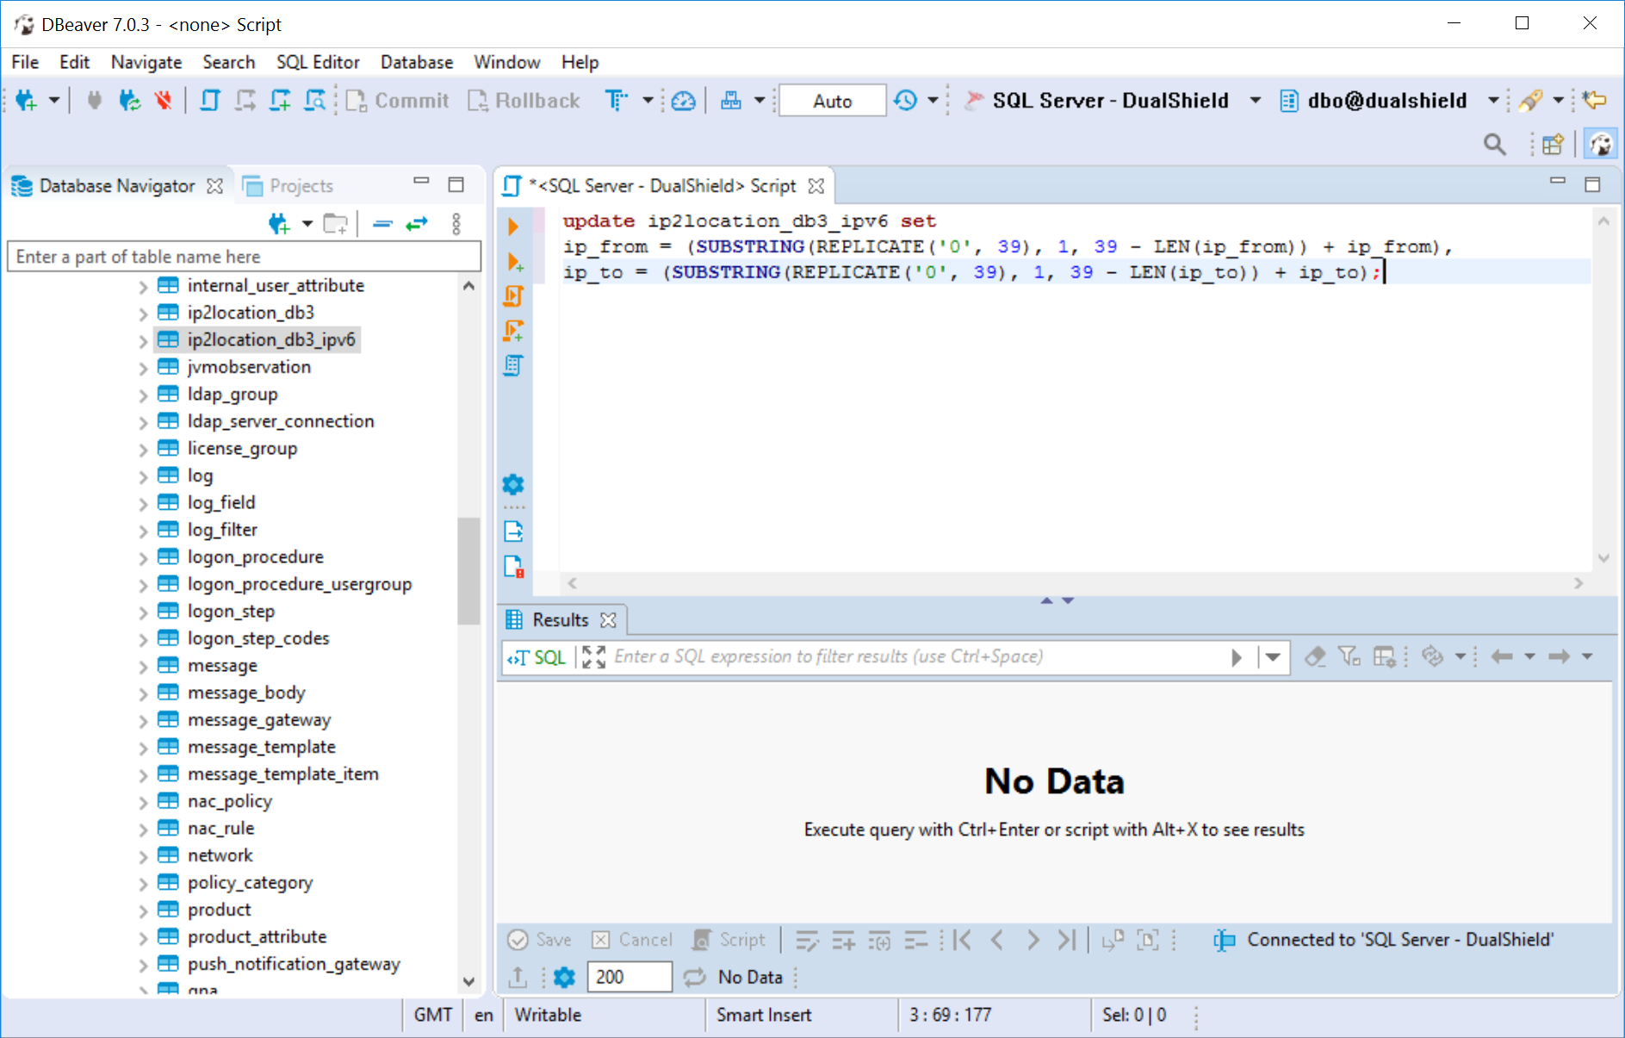This screenshot has height=1038, width=1625.
Task: Click the results panel settings gear icon
Action: tap(564, 977)
